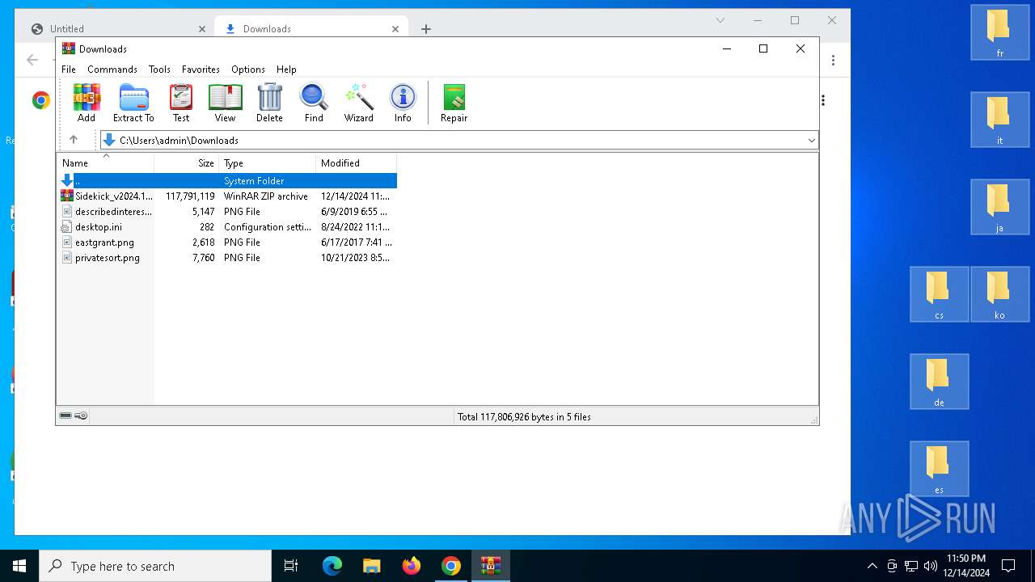Open a new browser tab
This screenshot has width=1035, height=582.
pyautogui.click(x=426, y=29)
